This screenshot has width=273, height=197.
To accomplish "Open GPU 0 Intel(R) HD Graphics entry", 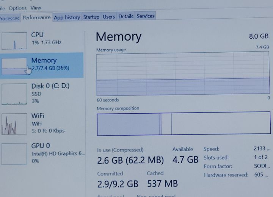I will point(42,154).
